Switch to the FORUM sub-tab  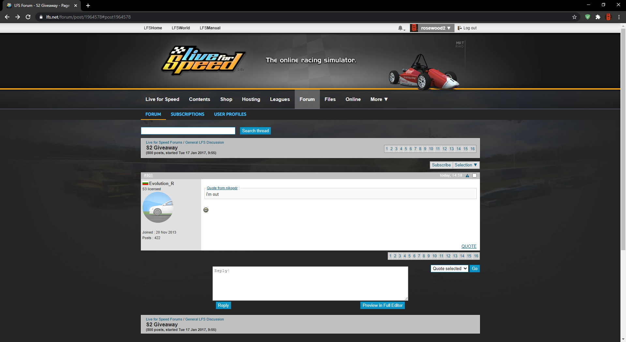click(153, 114)
